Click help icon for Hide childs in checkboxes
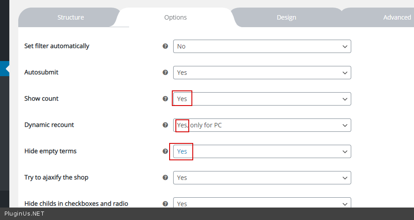The width and height of the screenshot is (414, 220). tap(165, 204)
